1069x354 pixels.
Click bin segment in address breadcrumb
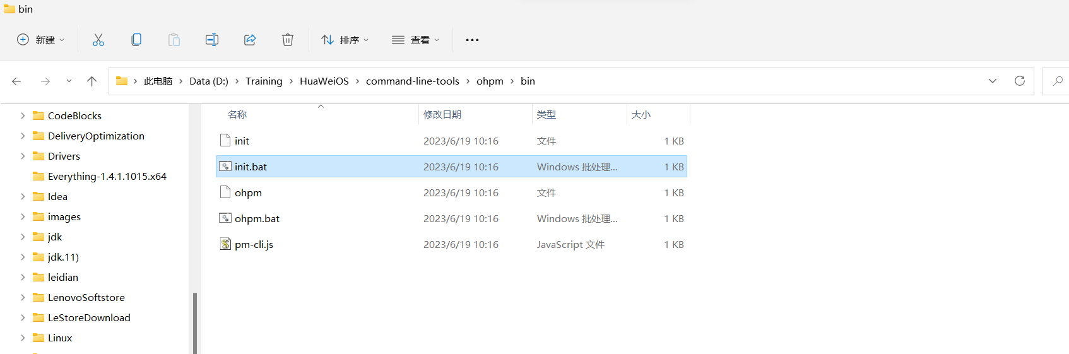coord(528,81)
